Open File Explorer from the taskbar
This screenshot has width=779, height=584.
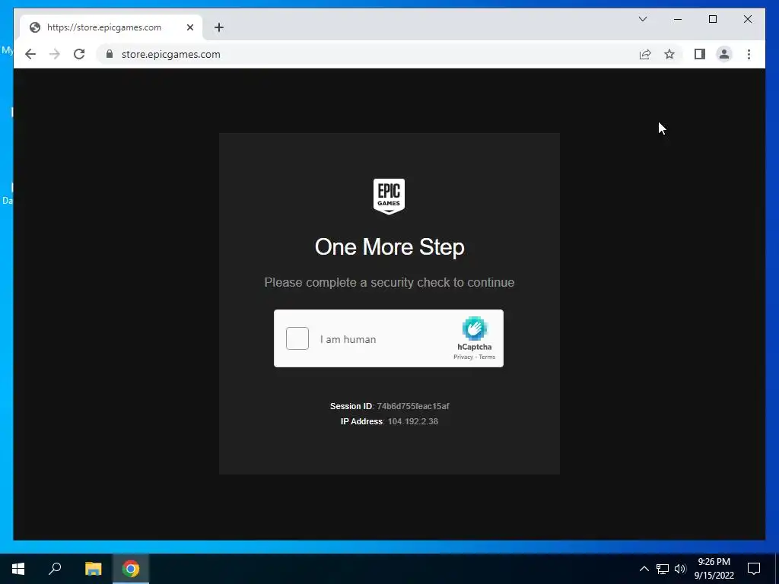[93, 569]
